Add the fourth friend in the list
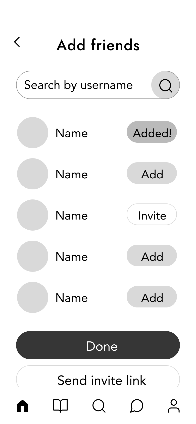 point(152,255)
